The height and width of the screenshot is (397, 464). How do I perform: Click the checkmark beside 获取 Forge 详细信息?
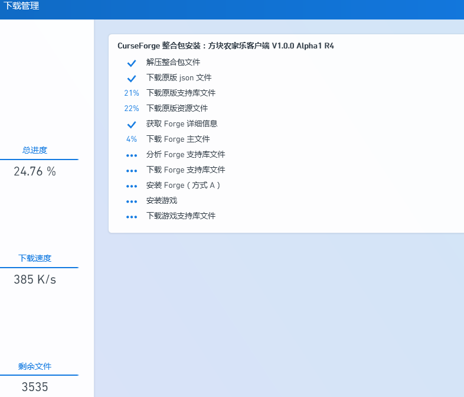132,125
